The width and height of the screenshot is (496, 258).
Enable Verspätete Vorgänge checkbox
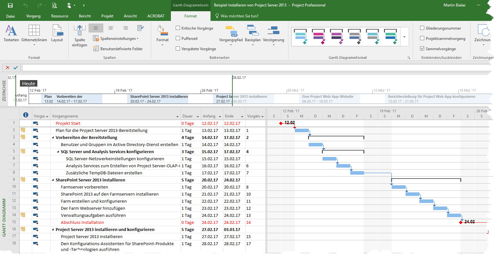pyautogui.click(x=178, y=49)
